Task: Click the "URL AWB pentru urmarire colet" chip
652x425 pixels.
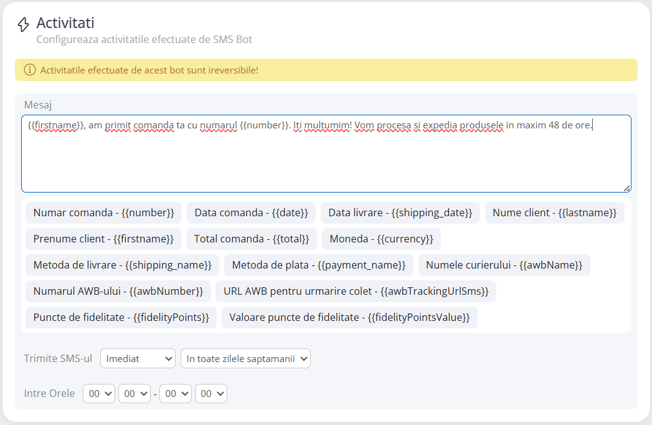Action: [357, 291]
